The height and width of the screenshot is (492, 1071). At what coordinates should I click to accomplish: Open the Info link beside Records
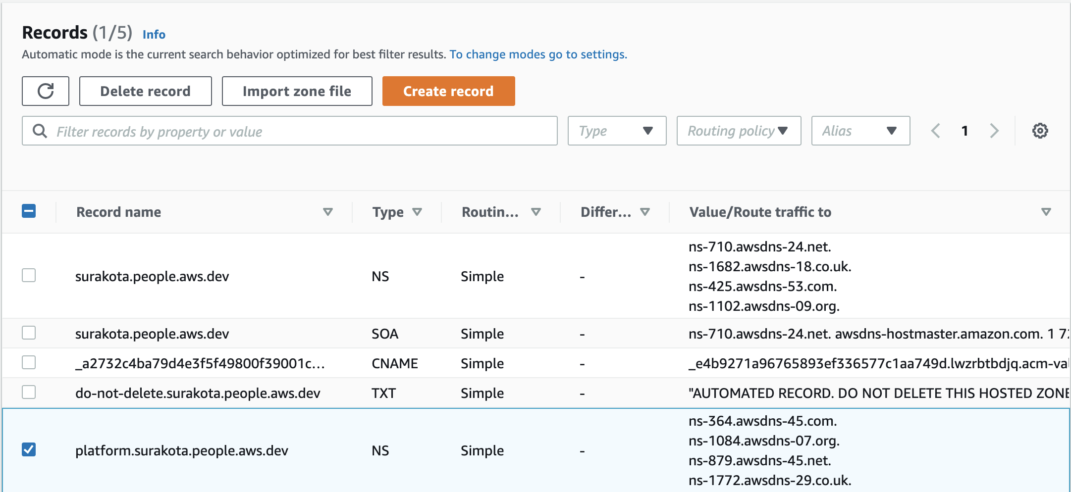(x=154, y=35)
